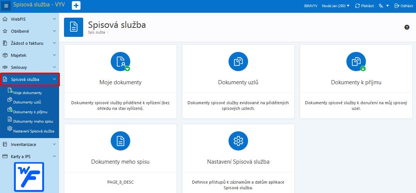This screenshot has width=416, height=193.
Task: Click the Smlouvy handshake icon
Action: 5,67
